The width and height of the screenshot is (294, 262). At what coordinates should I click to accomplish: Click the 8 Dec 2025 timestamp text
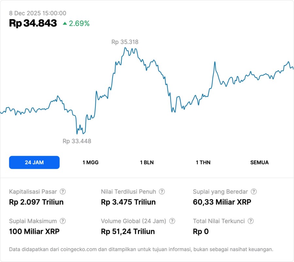(38, 13)
